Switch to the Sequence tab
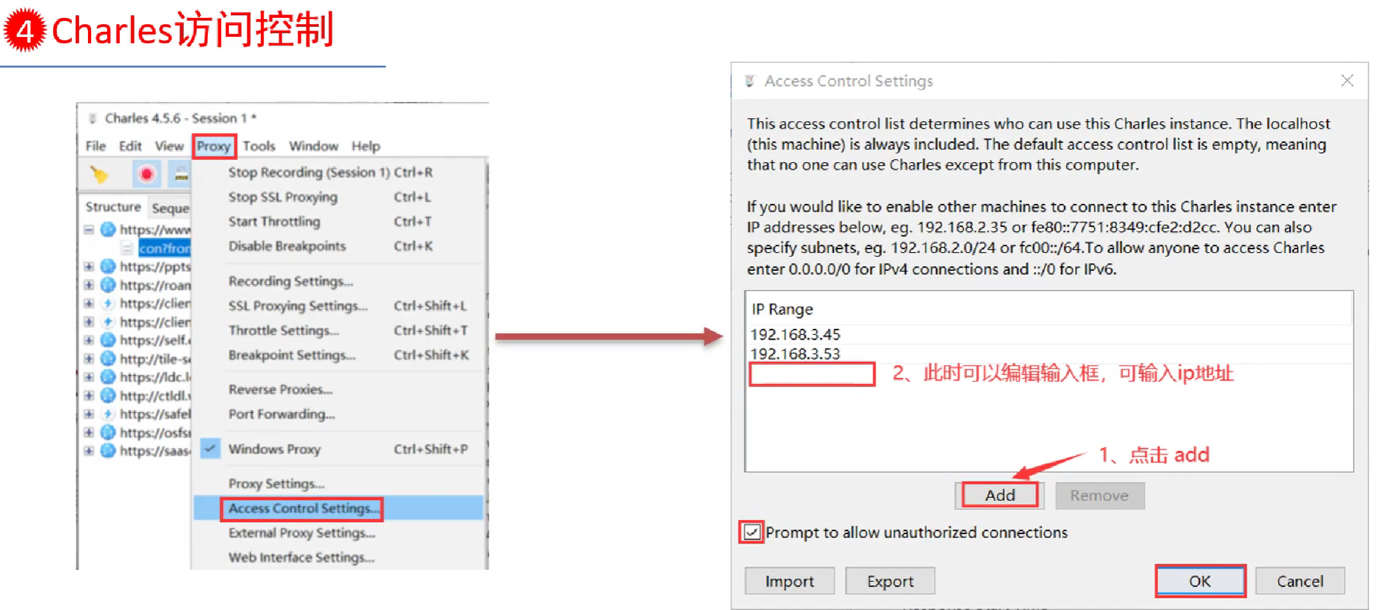 (170, 208)
